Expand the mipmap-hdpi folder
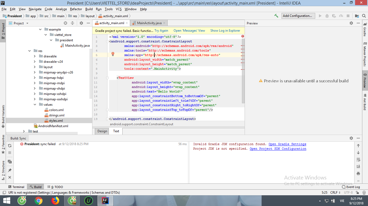Image resolution: width=368 pixels, height=206 pixels. (x=35, y=78)
